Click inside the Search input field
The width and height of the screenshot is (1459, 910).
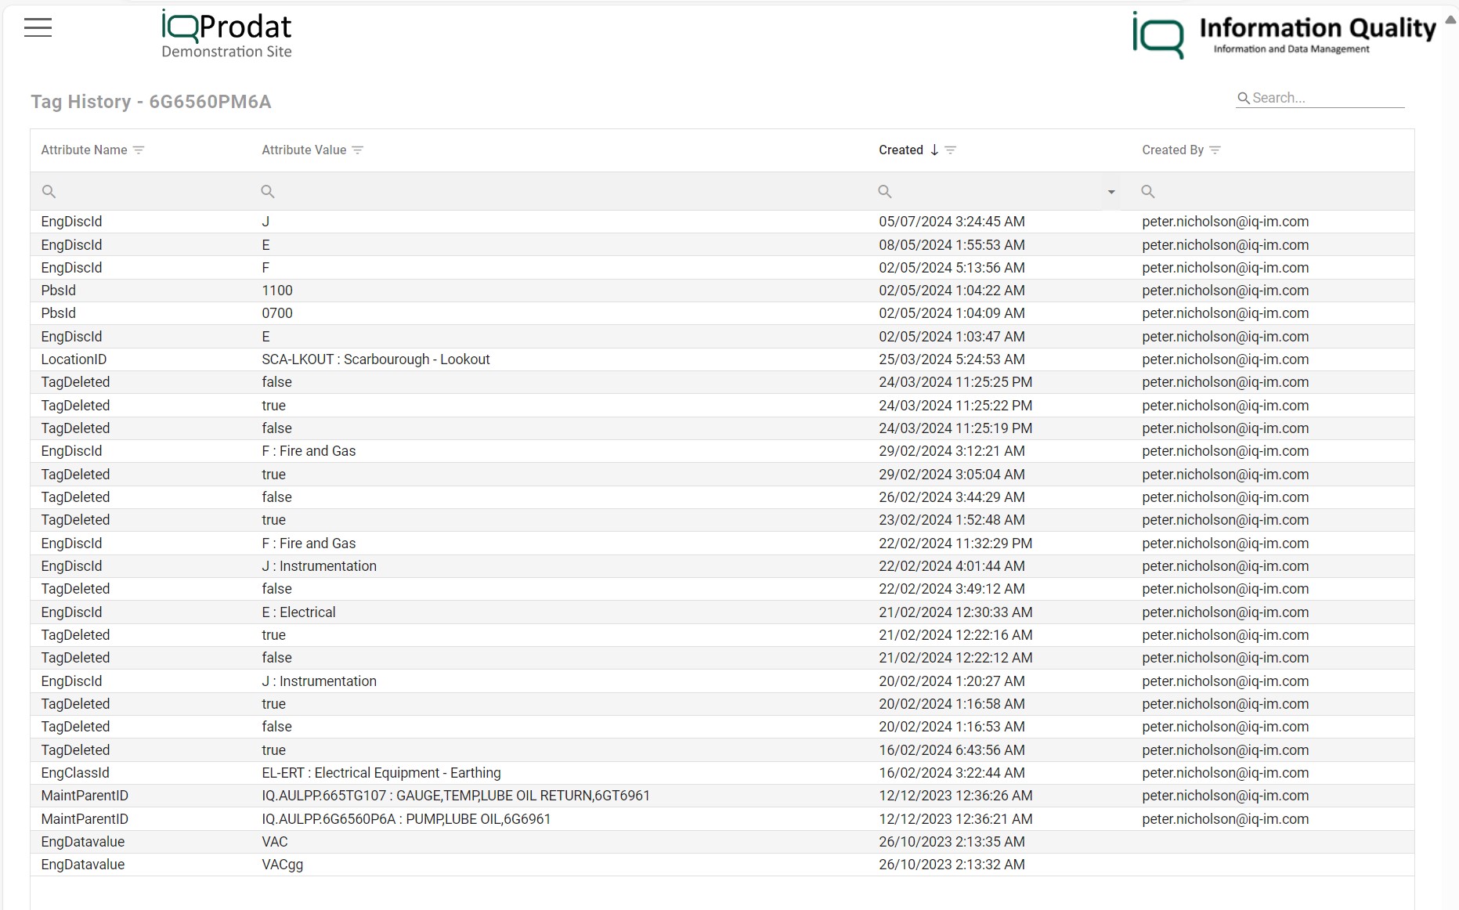click(x=1324, y=98)
